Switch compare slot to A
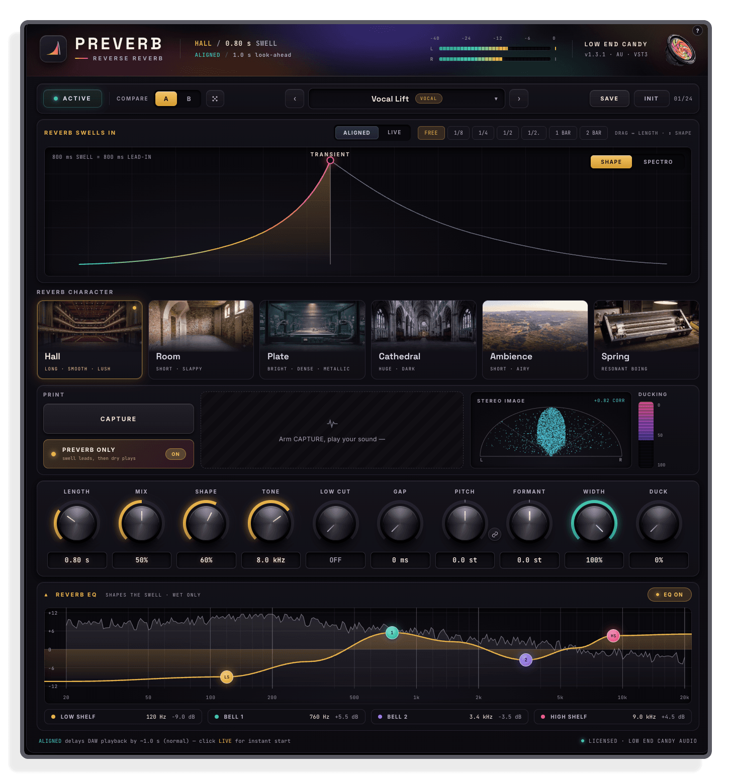The width and height of the screenshot is (732, 779). tap(166, 99)
